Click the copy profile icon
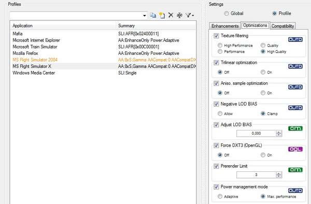 (153, 15)
